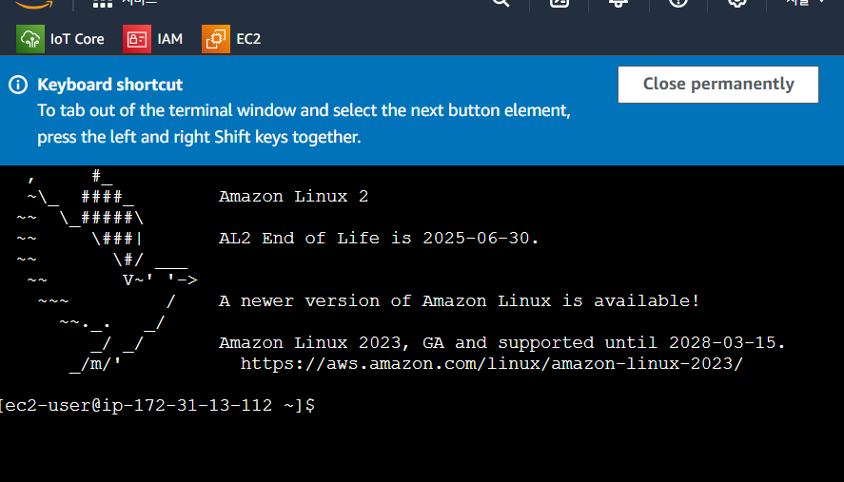This screenshot has width=844, height=482.
Task: Go to the AWS console home logo
Action: coord(34,3)
